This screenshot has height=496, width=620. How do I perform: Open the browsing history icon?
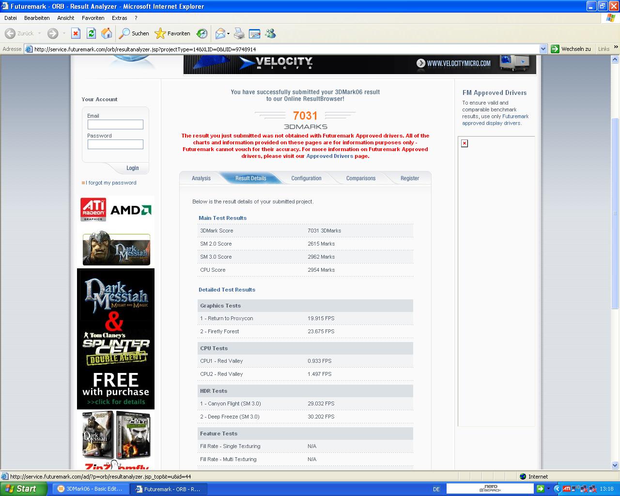pos(202,33)
